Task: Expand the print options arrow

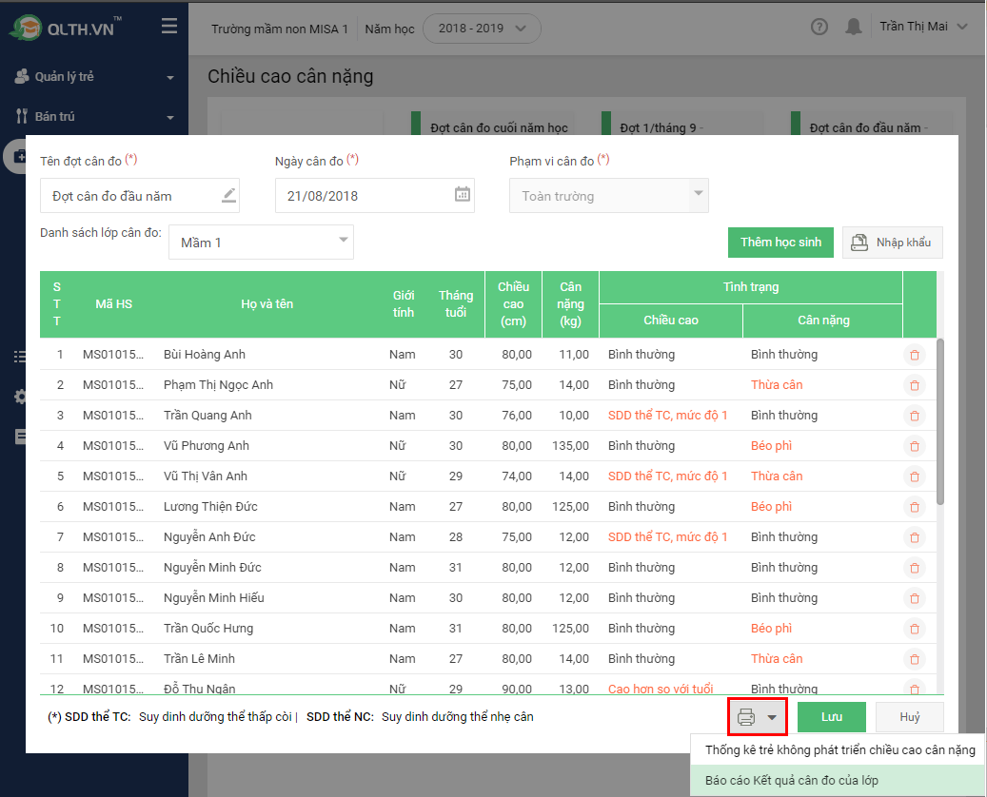Action: pyautogui.click(x=773, y=717)
